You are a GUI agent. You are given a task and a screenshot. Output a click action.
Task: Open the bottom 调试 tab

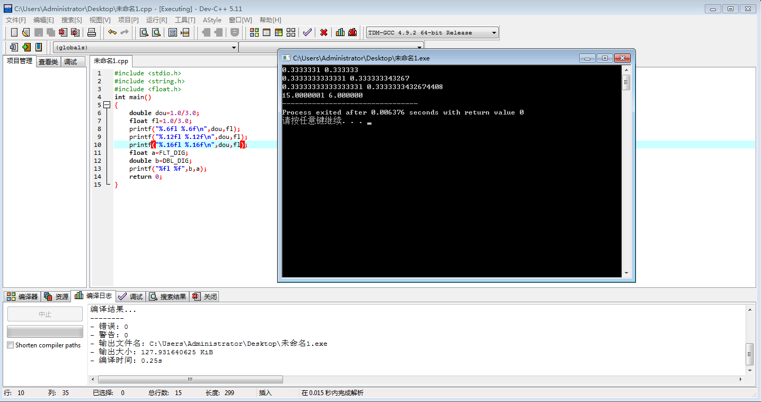(130, 296)
